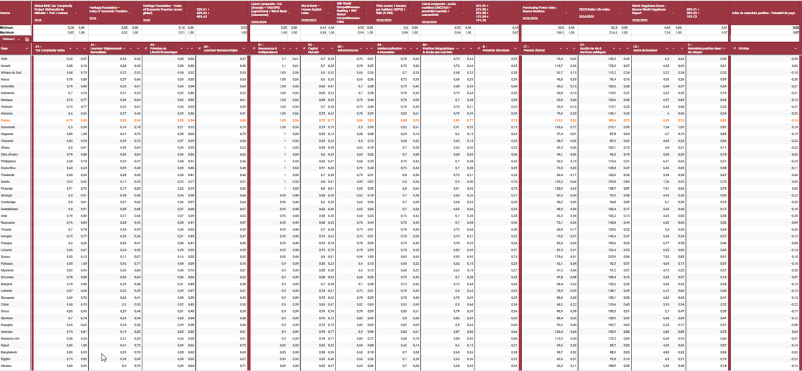Select the Ouzbékistan country cell

pos(15,207)
